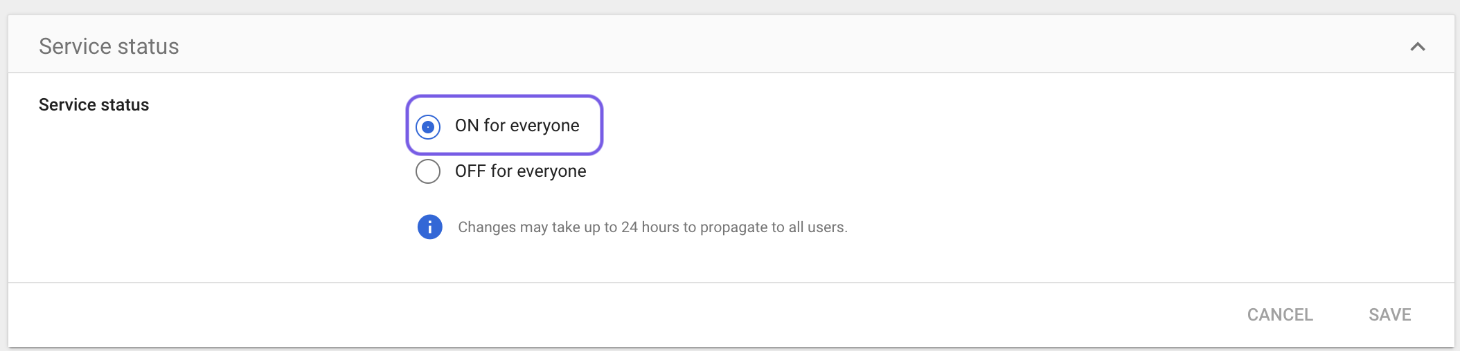This screenshot has width=1460, height=351.
Task: Click the "OFF for everyone" label text
Action: tap(520, 171)
